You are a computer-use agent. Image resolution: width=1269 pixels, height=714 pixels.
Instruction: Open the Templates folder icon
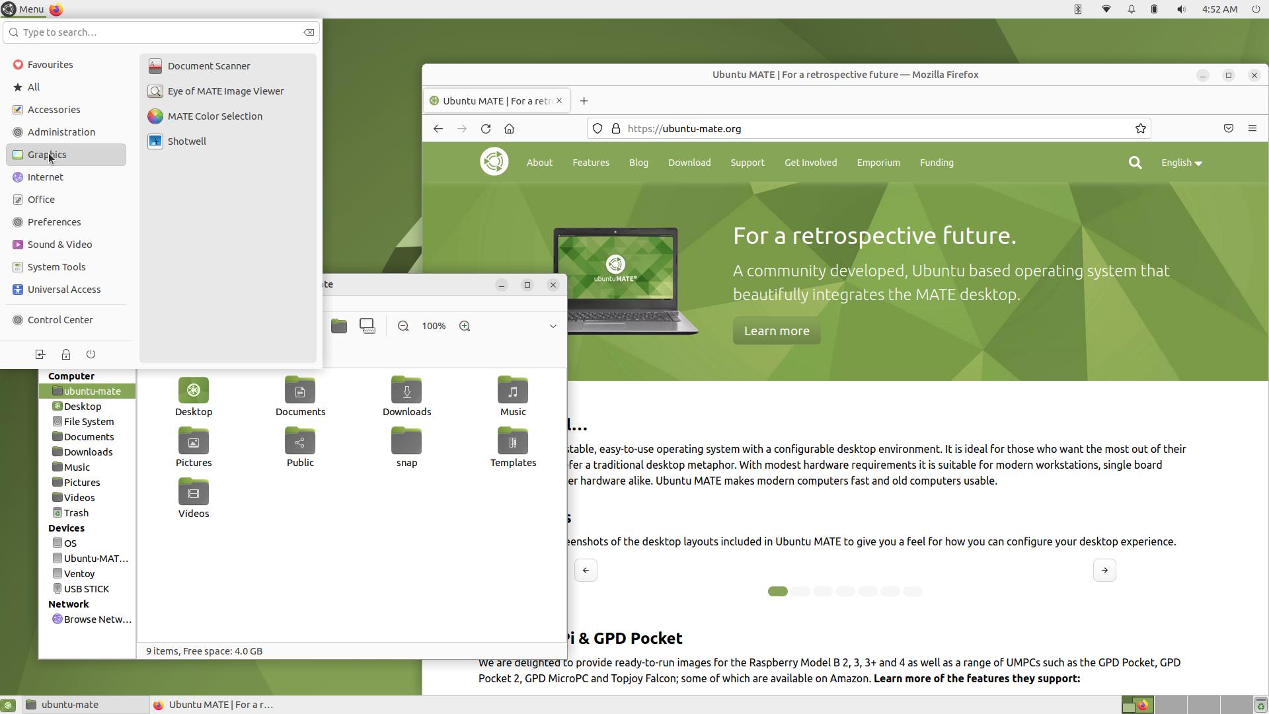tap(513, 448)
